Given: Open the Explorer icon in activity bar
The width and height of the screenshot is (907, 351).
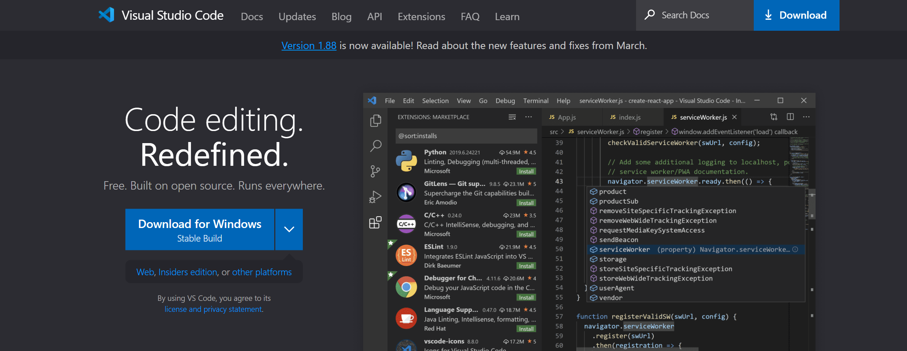Looking at the screenshot, I should coord(375,120).
